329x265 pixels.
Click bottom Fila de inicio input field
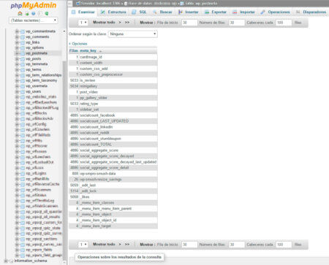[189, 245]
